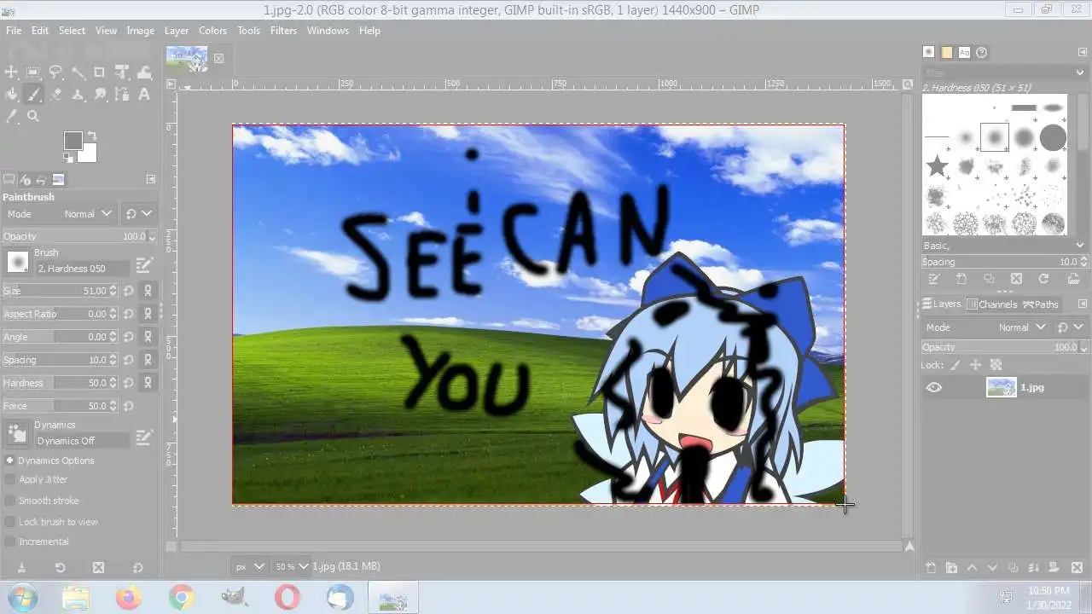The image size is (1092, 614).
Task: Select the Paths tool
Action: [122, 95]
